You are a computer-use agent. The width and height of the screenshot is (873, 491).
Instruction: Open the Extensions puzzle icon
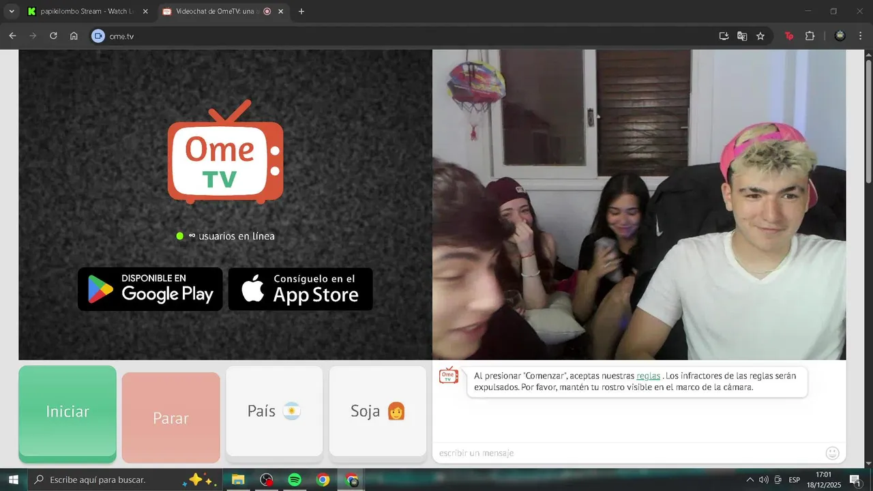(x=810, y=36)
